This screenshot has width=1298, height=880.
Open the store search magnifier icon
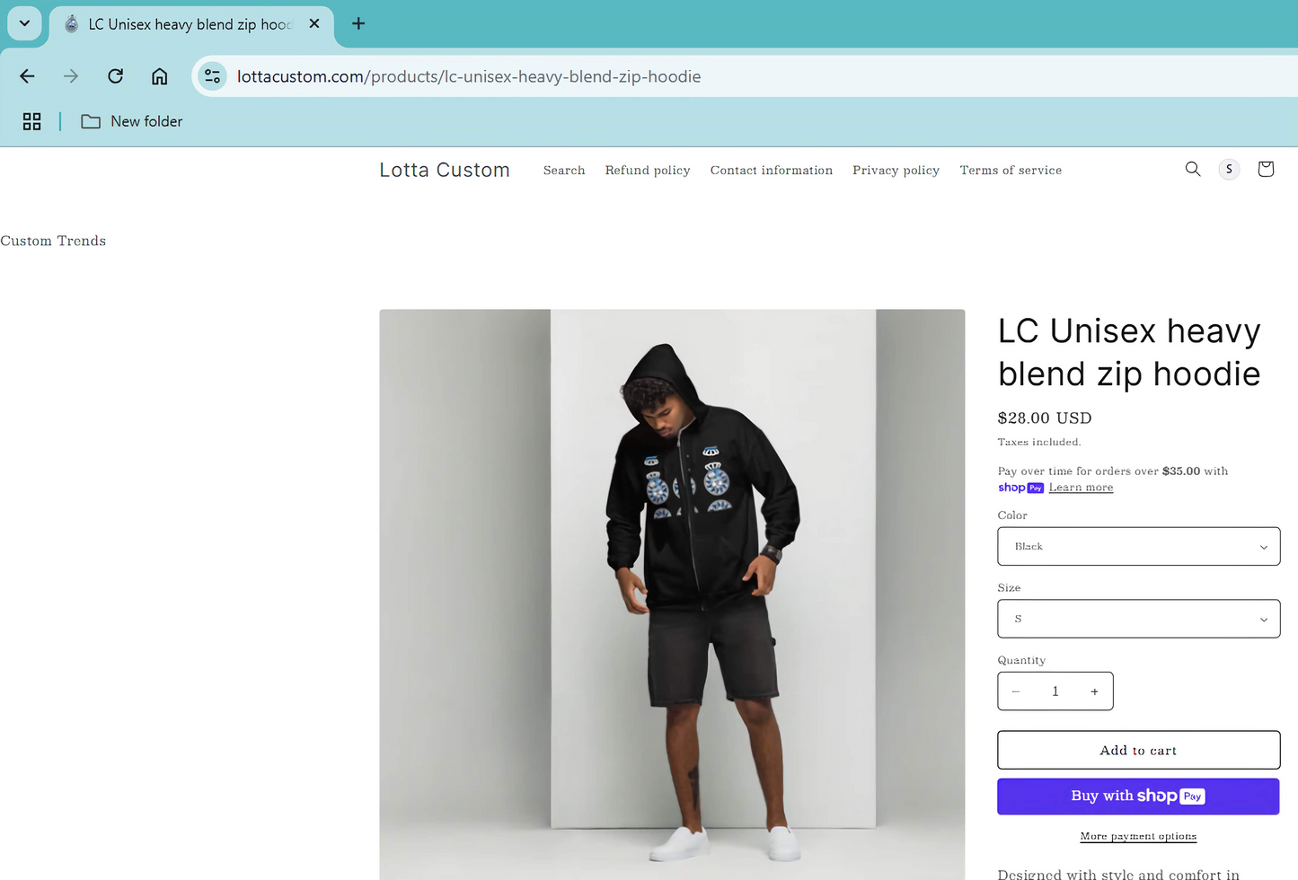tap(1193, 169)
